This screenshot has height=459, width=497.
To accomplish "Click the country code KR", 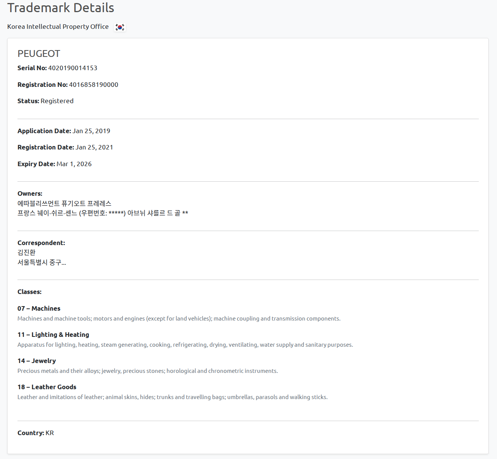I will click(x=50, y=433).
